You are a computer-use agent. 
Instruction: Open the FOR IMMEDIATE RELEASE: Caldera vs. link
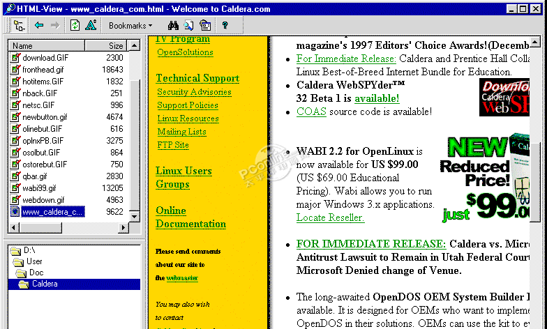pyautogui.click(x=371, y=244)
